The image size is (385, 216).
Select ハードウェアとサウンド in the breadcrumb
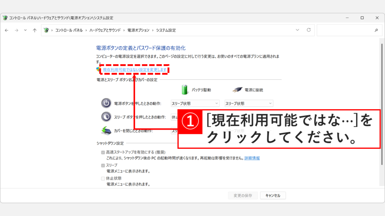pos(105,30)
